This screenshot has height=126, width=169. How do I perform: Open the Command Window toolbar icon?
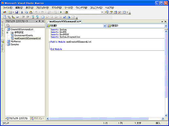coord(124,12)
